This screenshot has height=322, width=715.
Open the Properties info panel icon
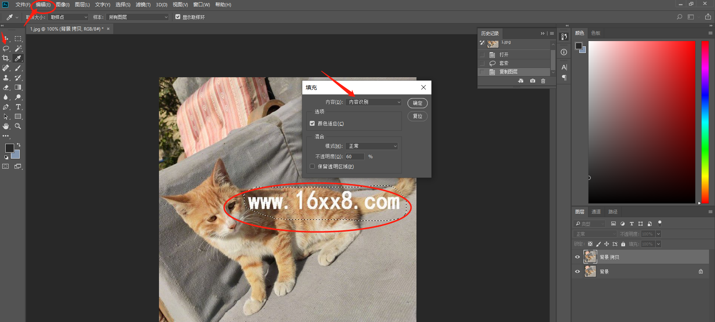564,52
